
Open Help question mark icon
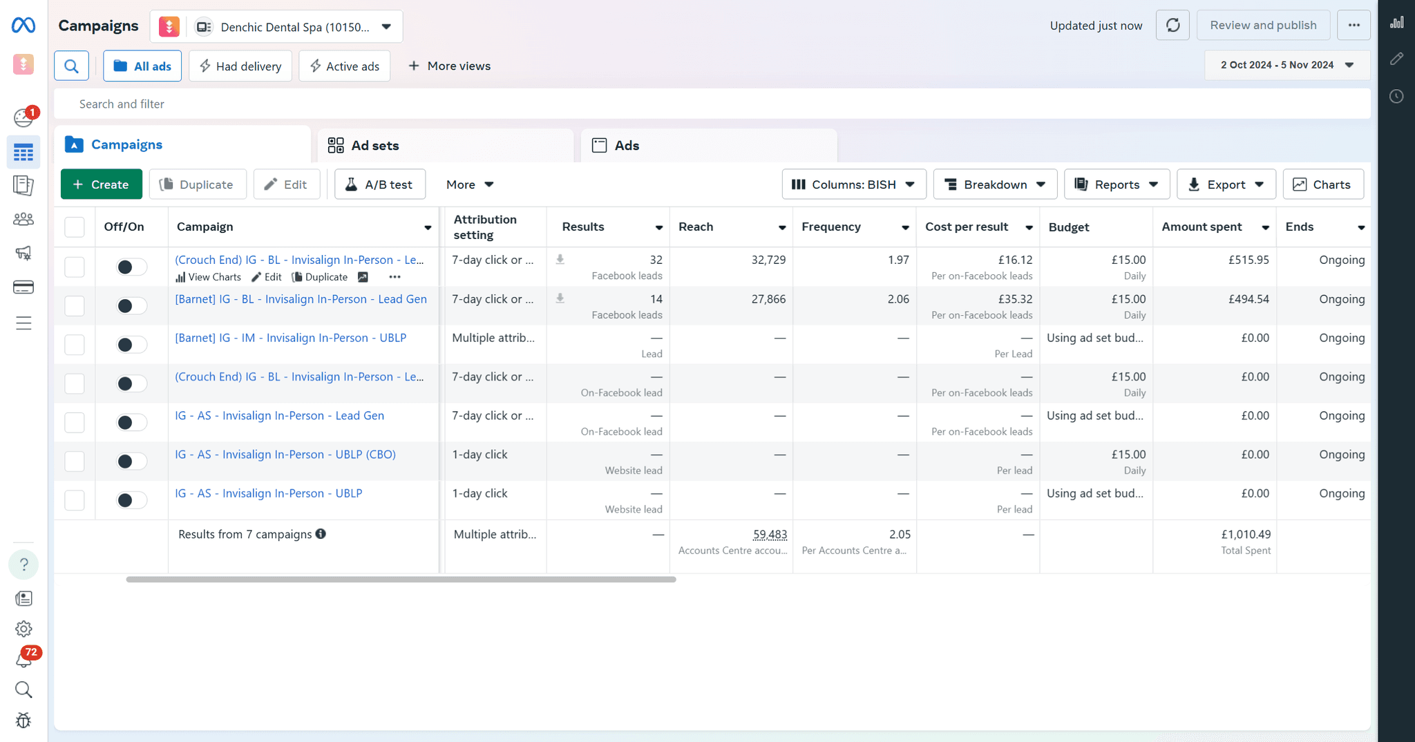(x=23, y=564)
